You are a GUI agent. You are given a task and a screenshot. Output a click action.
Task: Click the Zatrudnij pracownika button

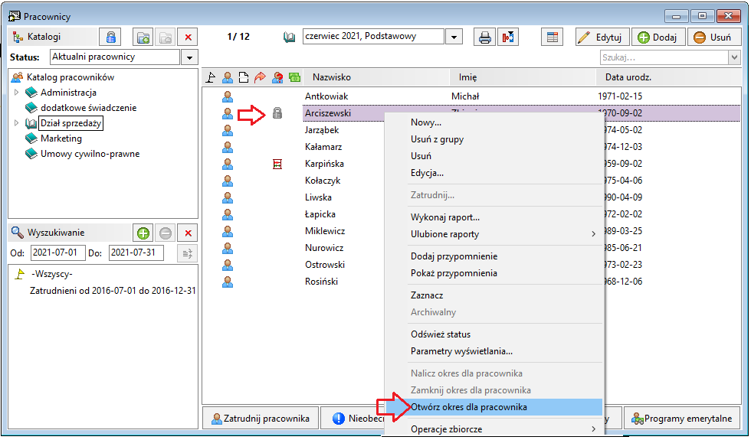(261, 419)
